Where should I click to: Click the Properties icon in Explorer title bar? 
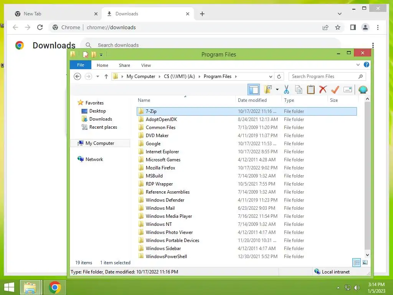pyautogui.click(x=86, y=54)
